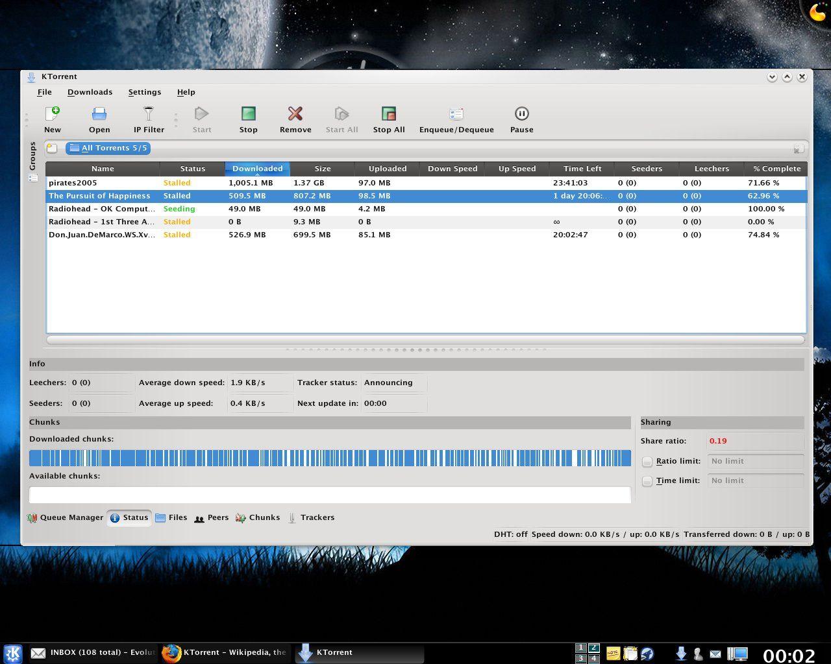Click the KTorrent taskbar window button

click(x=358, y=653)
